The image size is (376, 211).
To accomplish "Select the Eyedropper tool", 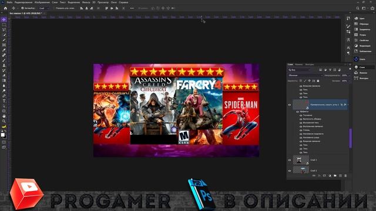I will click(4, 50).
